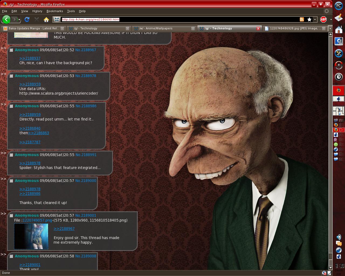The height and width of the screenshot is (276, 345).
Task: Click the URL field with zip.4chan.org address
Action: pyautogui.click(x=180, y=19)
